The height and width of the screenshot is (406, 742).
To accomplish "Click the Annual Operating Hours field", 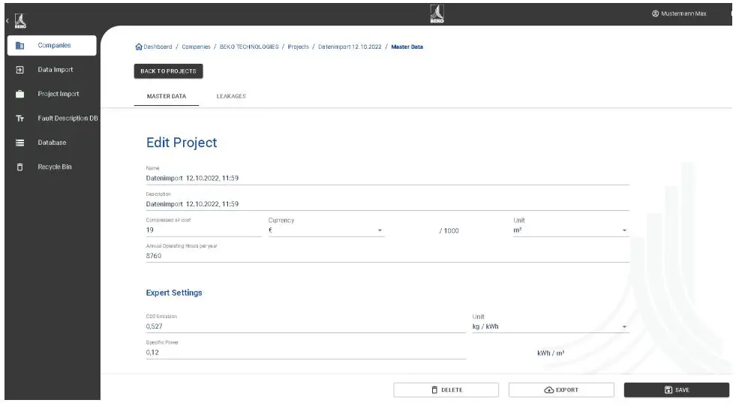I will pyautogui.click(x=388, y=256).
